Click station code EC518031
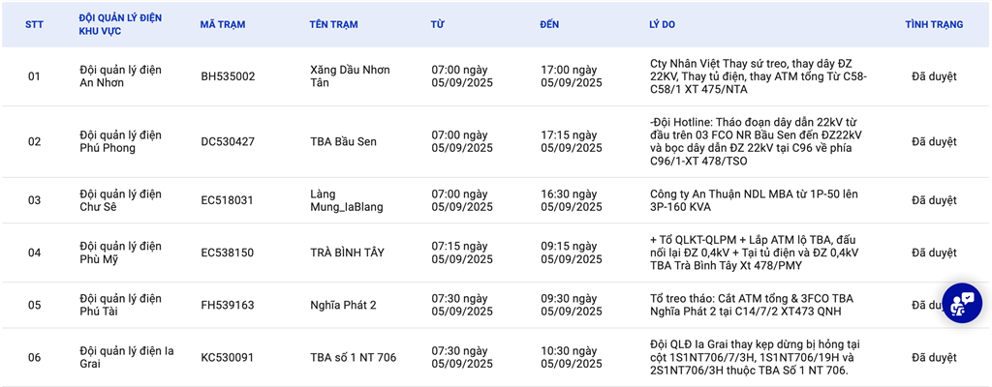The height and width of the screenshot is (387, 992). click(227, 200)
